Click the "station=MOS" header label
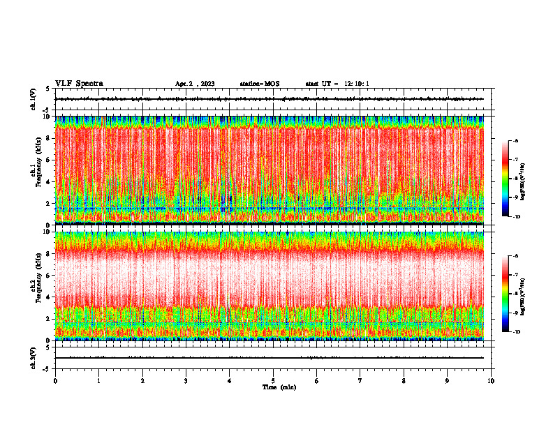This screenshot has height=427, width=553. point(260,84)
